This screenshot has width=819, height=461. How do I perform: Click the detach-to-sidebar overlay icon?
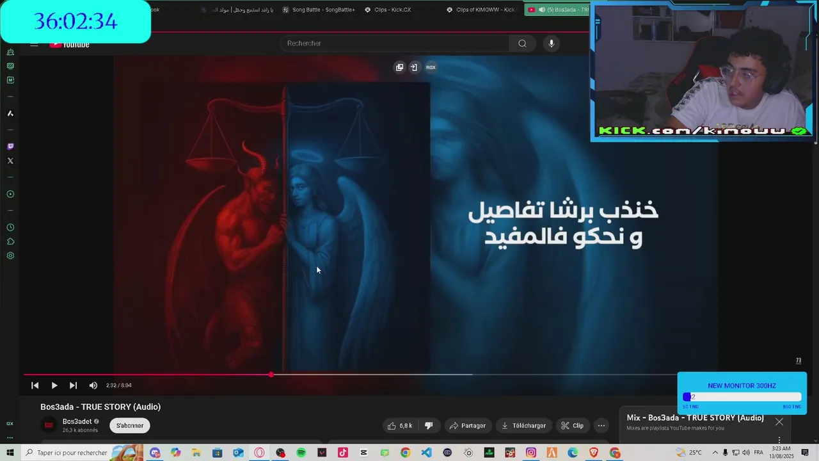414,67
